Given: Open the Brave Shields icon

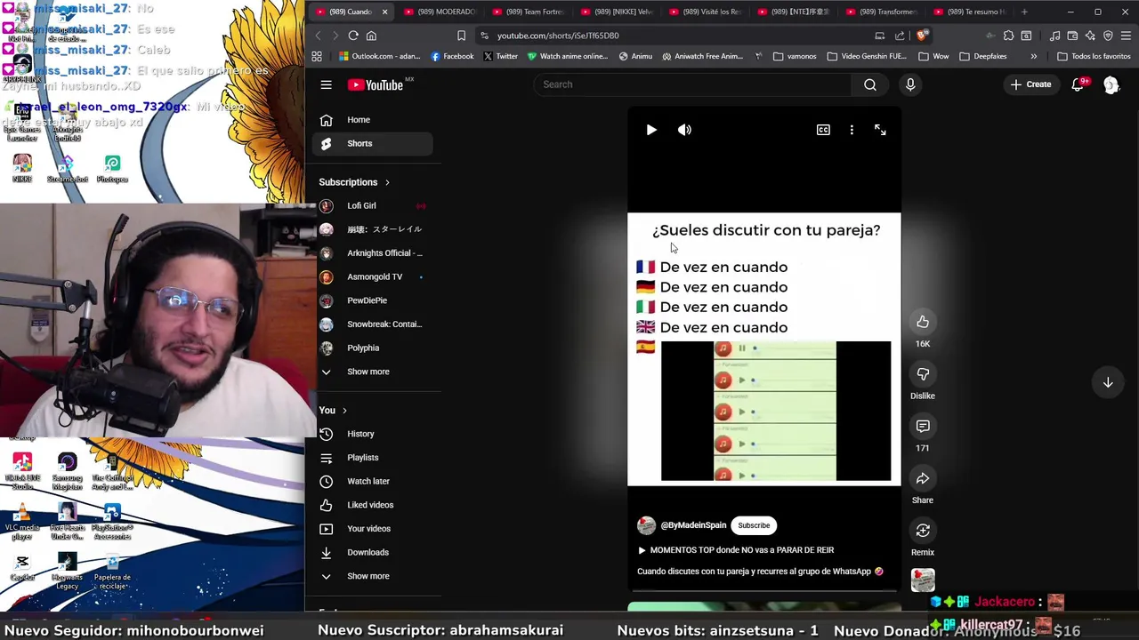Looking at the screenshot, I should (922, 36).
